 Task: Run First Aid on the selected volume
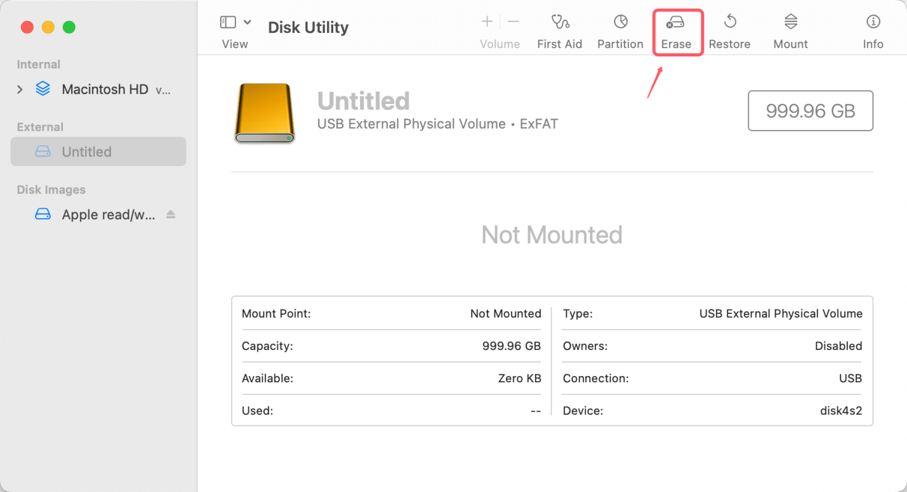click(x=560, y=29)
